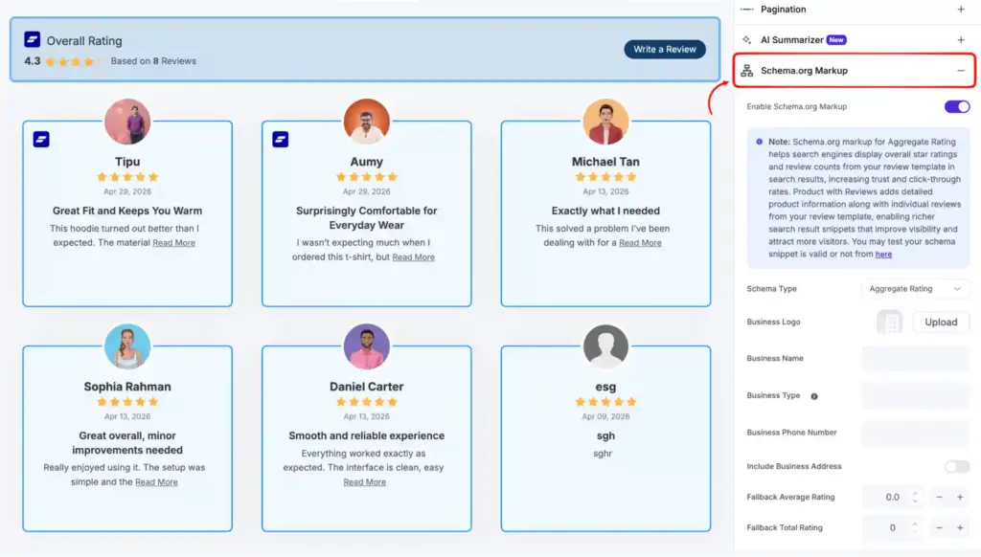Click the overall 4.3 star rating icons
The image size is (981, 557).
point(73,61)
